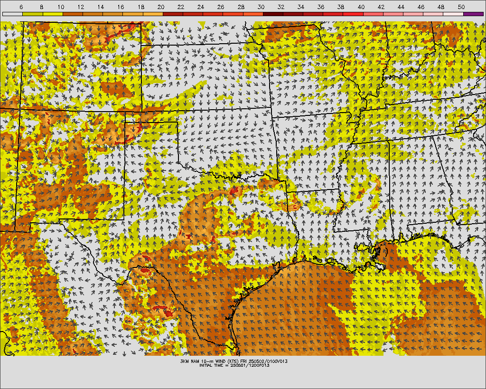
Task: Click the "INITIAL TIME = 250501/1200F013" caption
Action: (234, 365)
